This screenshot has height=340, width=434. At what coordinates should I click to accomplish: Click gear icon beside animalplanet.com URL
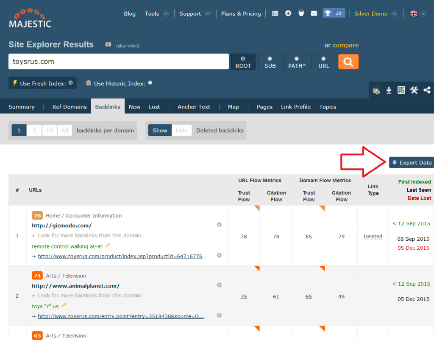[x=219, y=285]
